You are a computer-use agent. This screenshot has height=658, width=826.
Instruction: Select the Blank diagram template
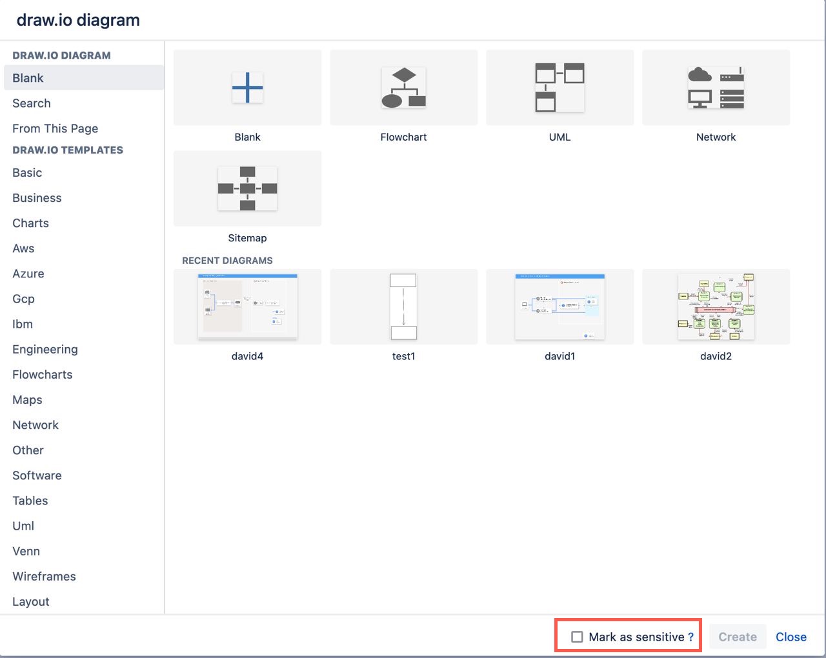247,87
